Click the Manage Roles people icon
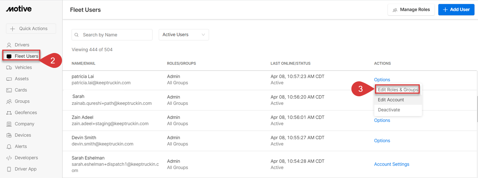478x178 pixels. click(x=395, y=10)
